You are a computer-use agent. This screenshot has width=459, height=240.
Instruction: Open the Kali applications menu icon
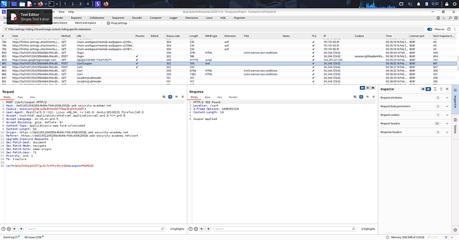[4, 4]
